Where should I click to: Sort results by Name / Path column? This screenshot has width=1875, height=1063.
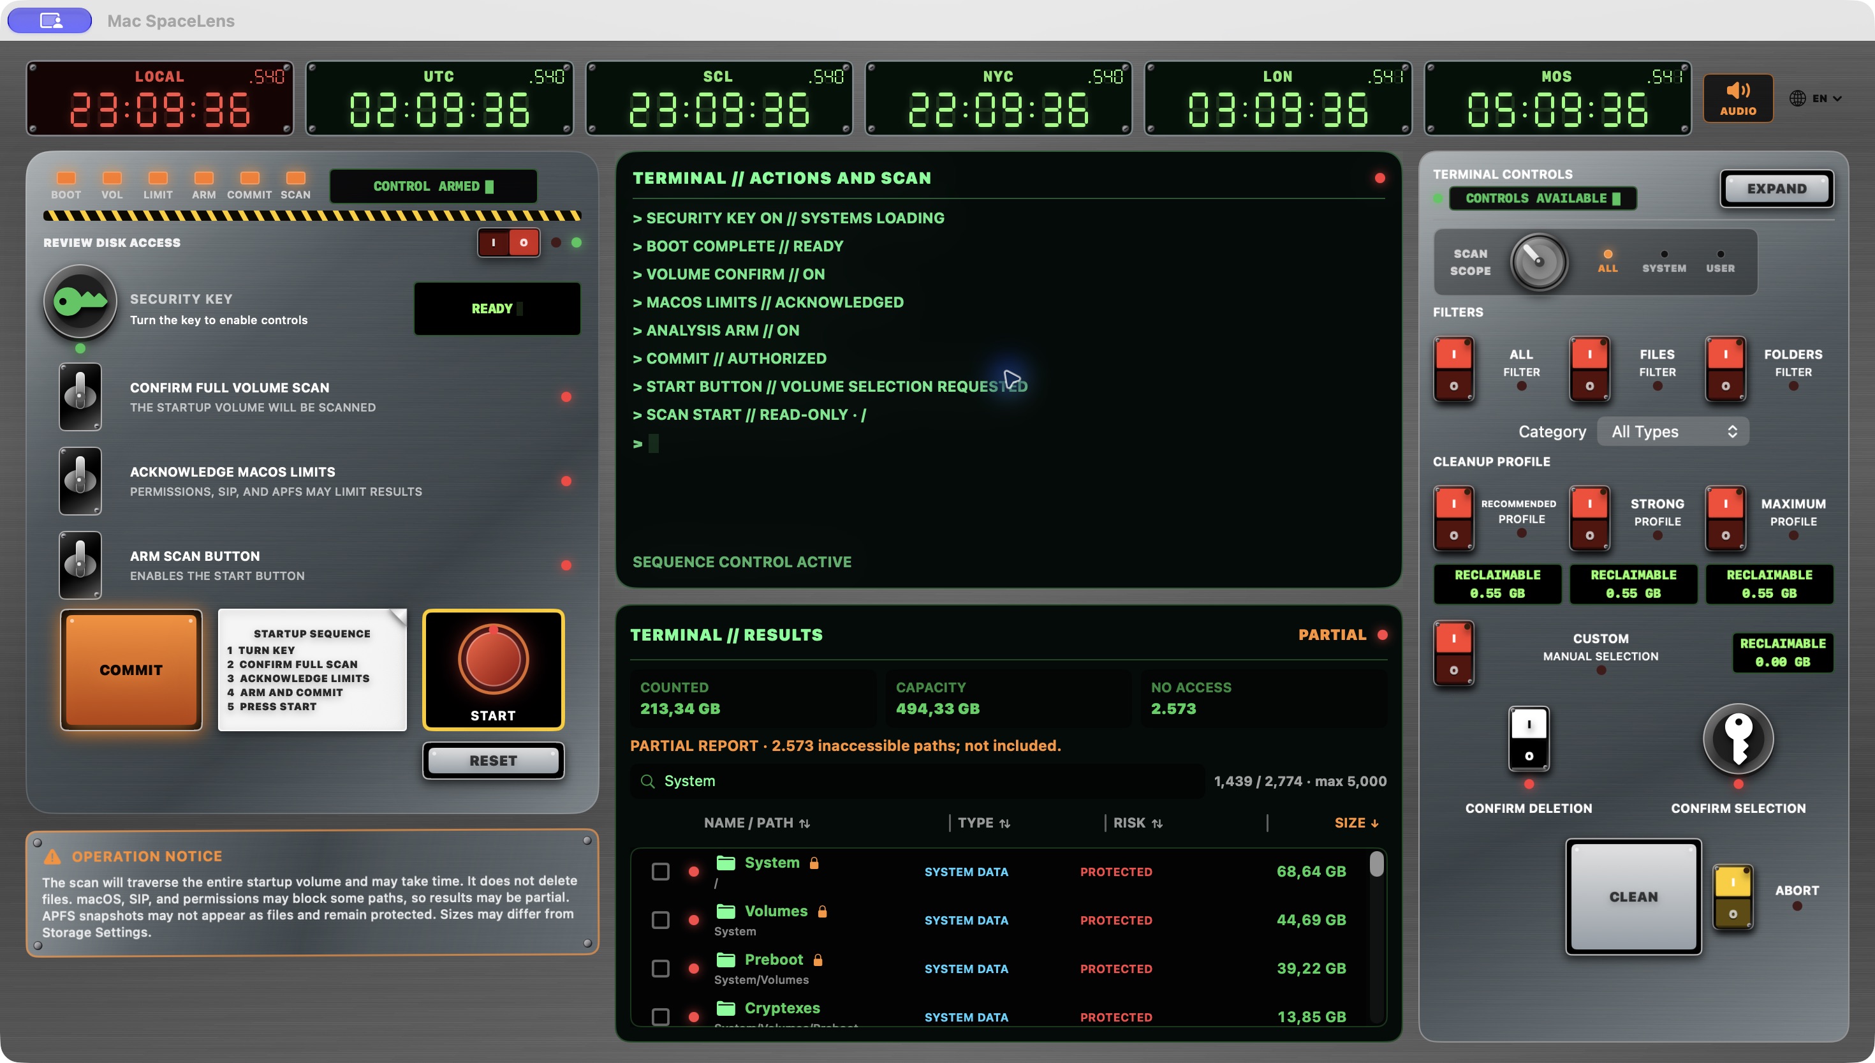click(x=756, y=823)
